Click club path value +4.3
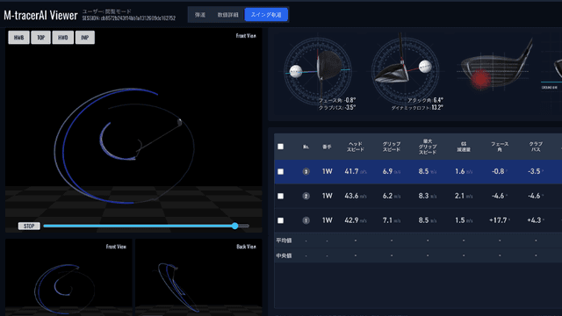 [x=536, y=220]
